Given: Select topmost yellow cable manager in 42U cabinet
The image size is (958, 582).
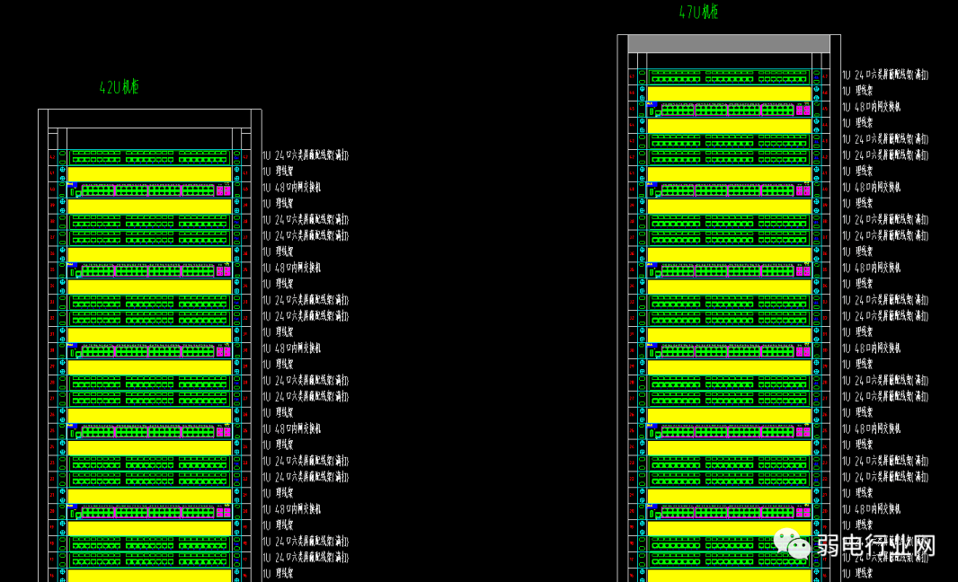Looking at the screenshot, I should pos(150,173).
